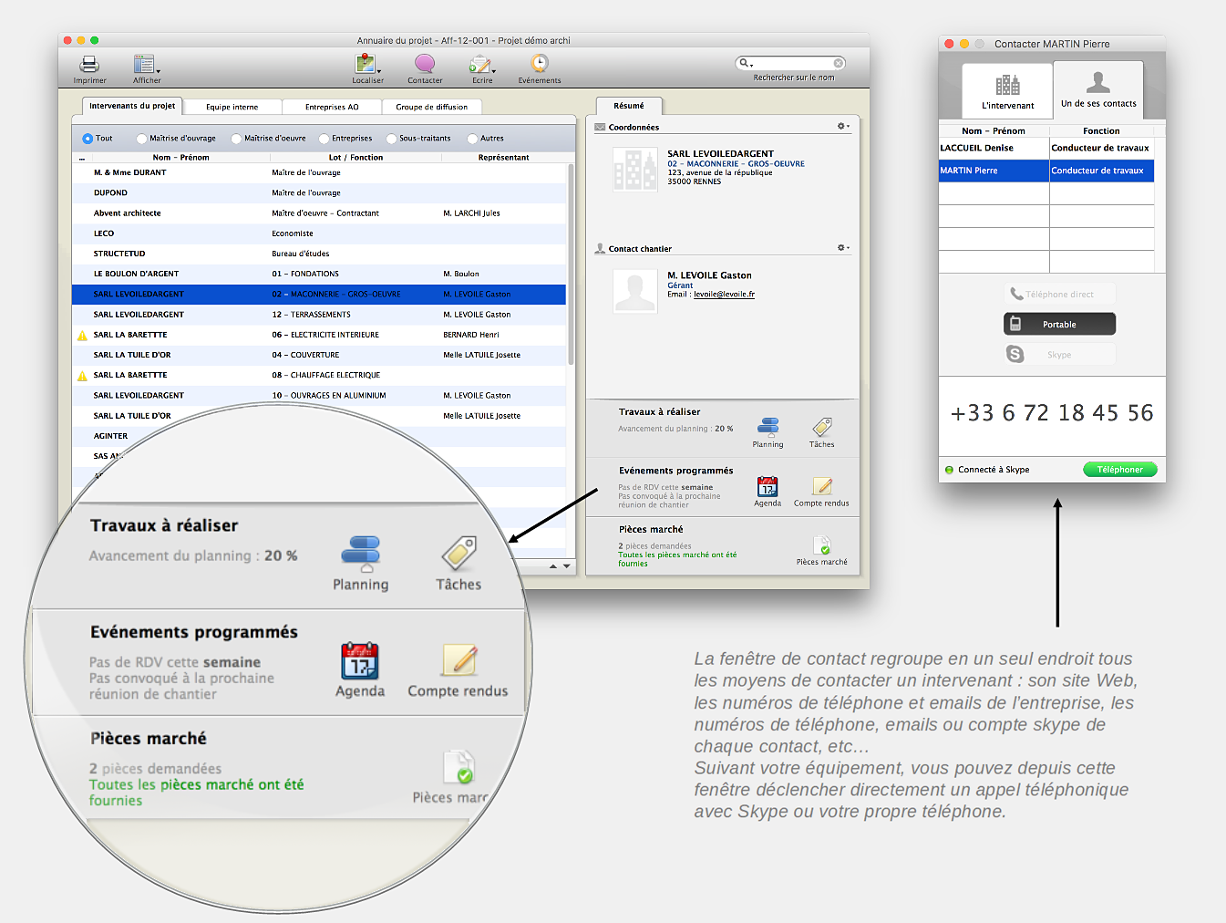This screenshot has height=923, width=1226.
Task: Click the person icon next to Contact chantier
Action: click(x=600, y=248)
